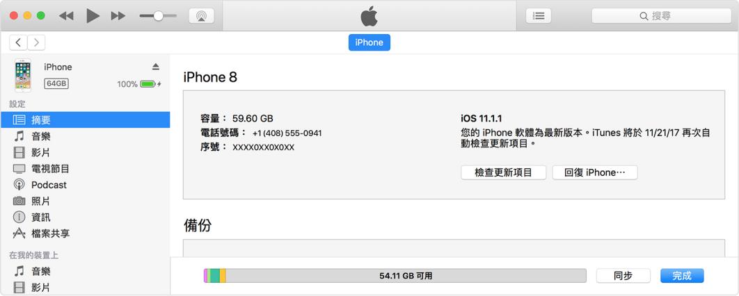Go forward with the right chevron
This screenshot has height=296, width=739.
point(36,42)
